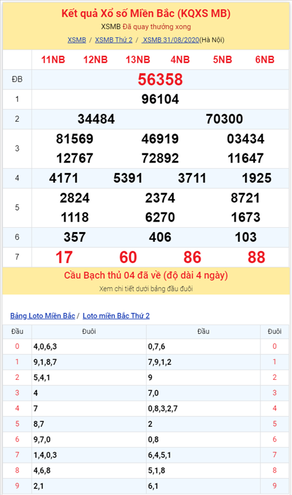The width and height of the screenshot is (292, 495).
Task: Click loto head values 0,8,3,2,7
Action: [162, 409]
